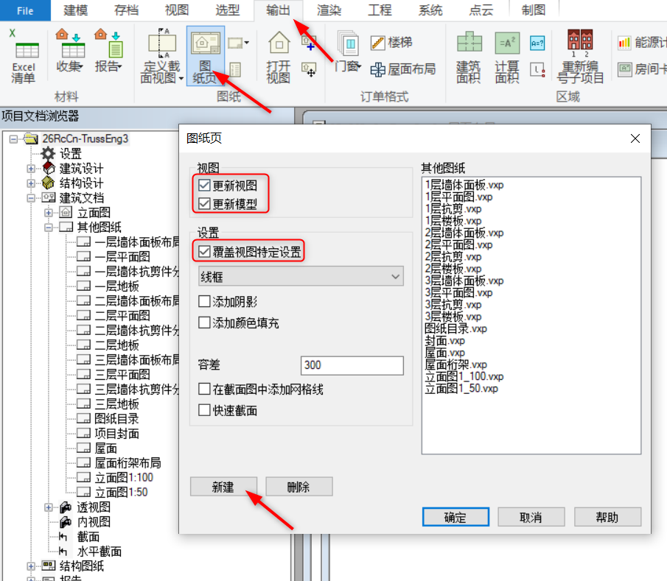The height and width of the screenshot is (581, 667).
Task: Expand the 透视图 node
Action: coord(49,507)
